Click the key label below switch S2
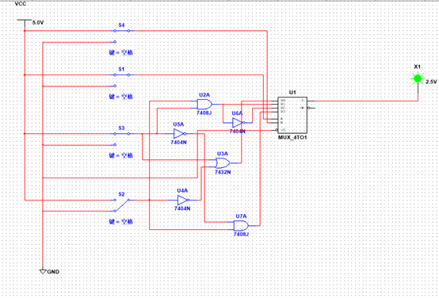This screenshot has width=439, height=298. (x=121, y=222)
